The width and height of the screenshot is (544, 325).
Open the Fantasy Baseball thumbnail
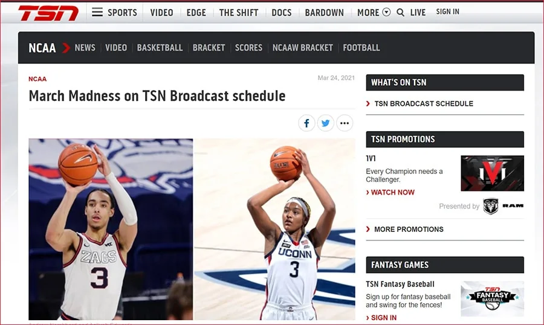coord(492,298)
